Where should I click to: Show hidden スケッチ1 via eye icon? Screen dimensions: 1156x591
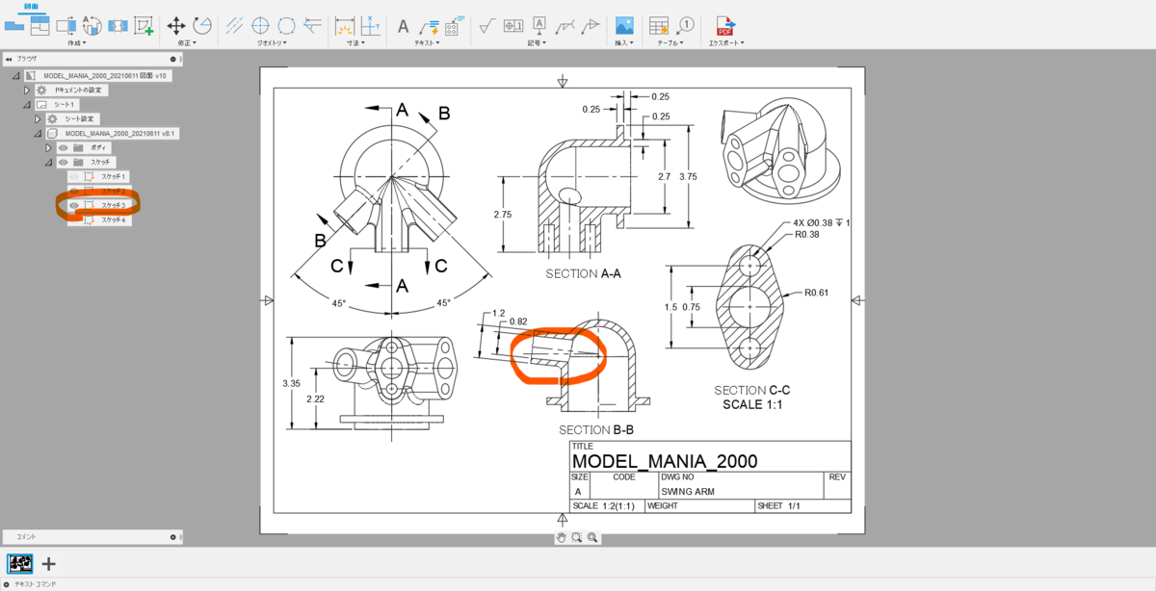[x=74, y=177]
